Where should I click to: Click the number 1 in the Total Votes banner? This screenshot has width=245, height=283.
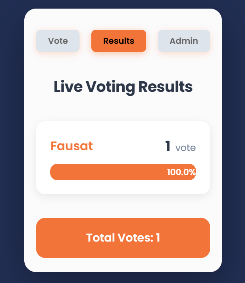[158, 238]
